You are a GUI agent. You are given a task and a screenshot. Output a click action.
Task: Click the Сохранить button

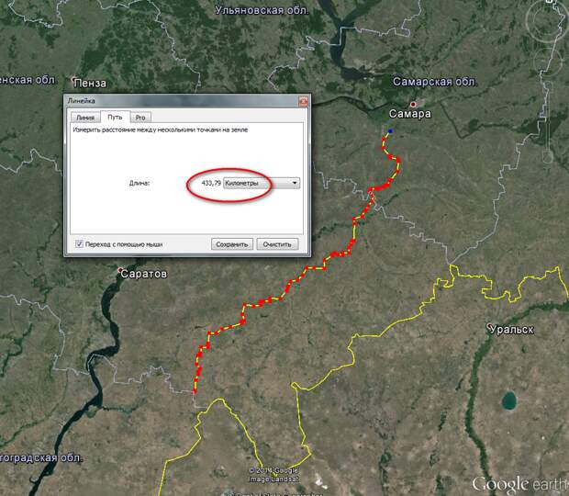tap(232, 244)
